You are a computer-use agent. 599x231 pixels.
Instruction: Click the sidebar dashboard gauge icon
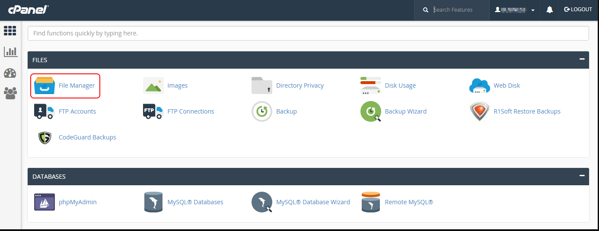[x=10, y=73]
